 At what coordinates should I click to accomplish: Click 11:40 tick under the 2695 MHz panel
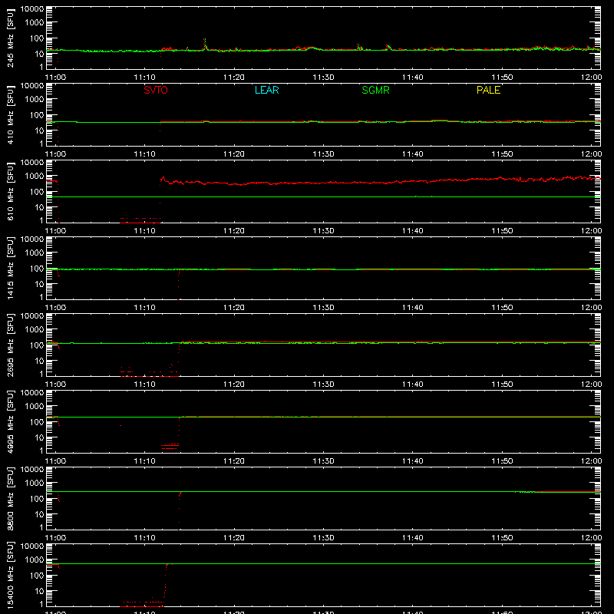point(413,385)
